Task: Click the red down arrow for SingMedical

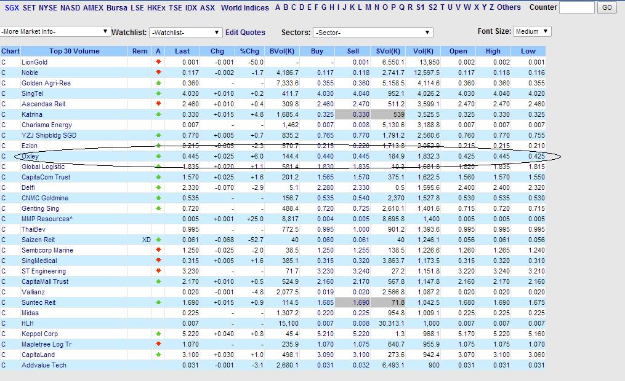Action: pos(158,260)
